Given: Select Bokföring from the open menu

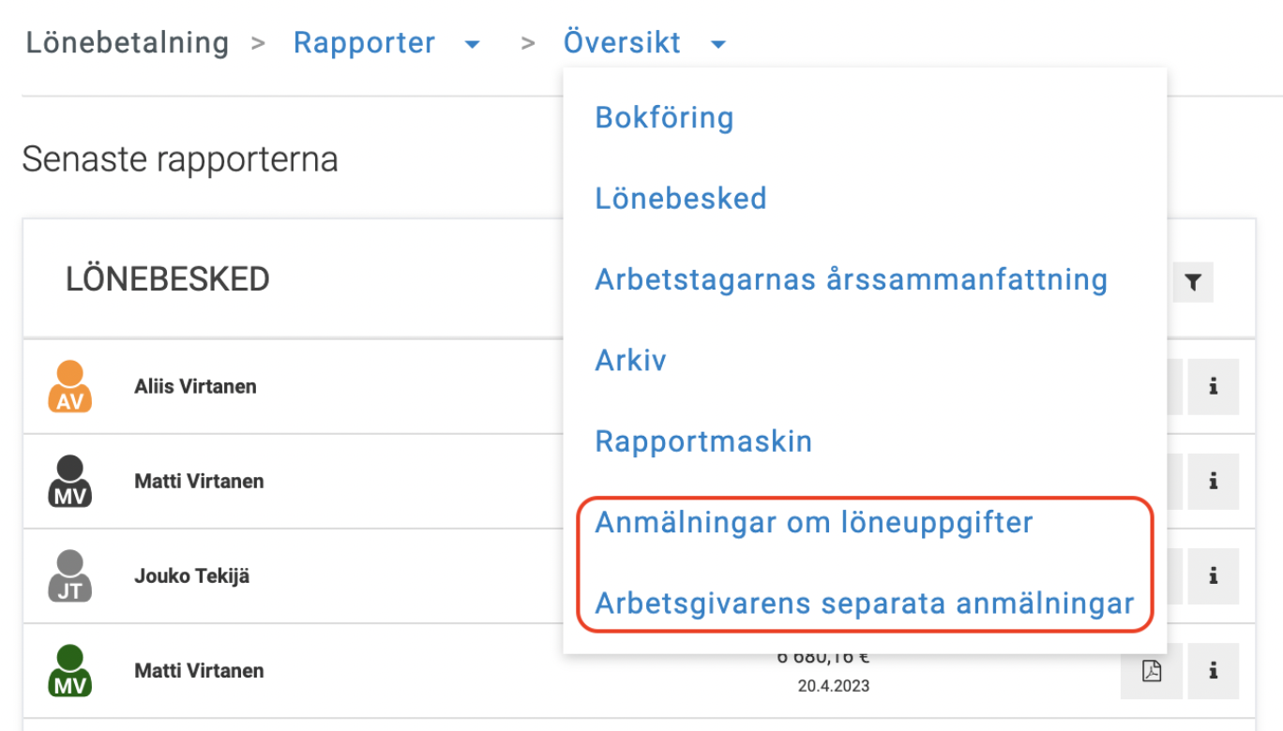Looking at the screenshot, I should [664, 117].
